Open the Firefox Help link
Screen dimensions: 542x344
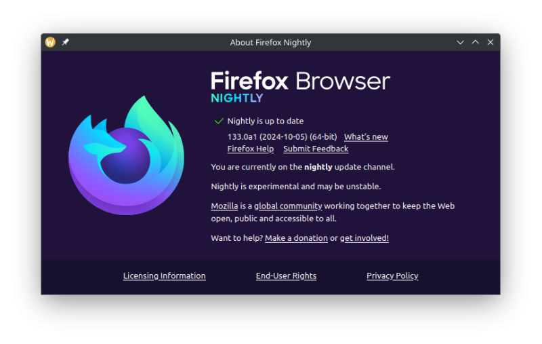coord(250,149)
